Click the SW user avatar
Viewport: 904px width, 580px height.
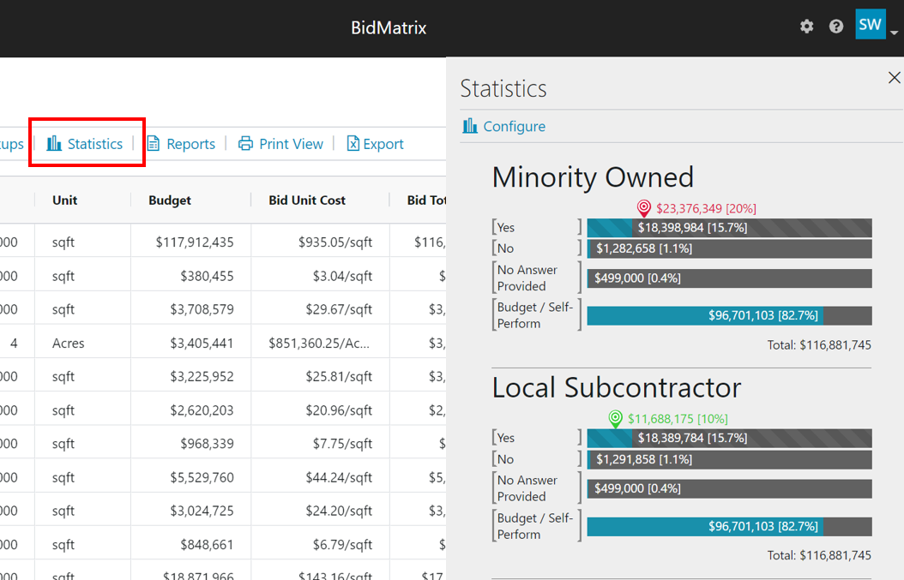(x=870, y=24)
